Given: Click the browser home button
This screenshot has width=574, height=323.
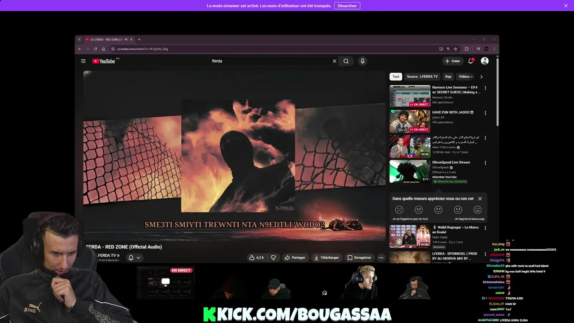Looking at the screenshot, I should (x=103, y=49).
